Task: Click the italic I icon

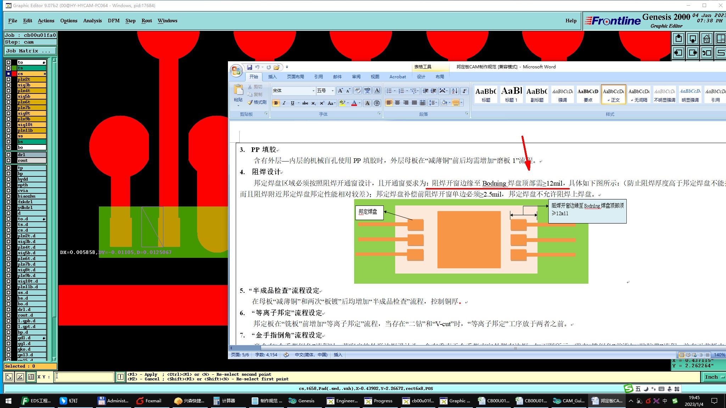Action: coord(284,103)
